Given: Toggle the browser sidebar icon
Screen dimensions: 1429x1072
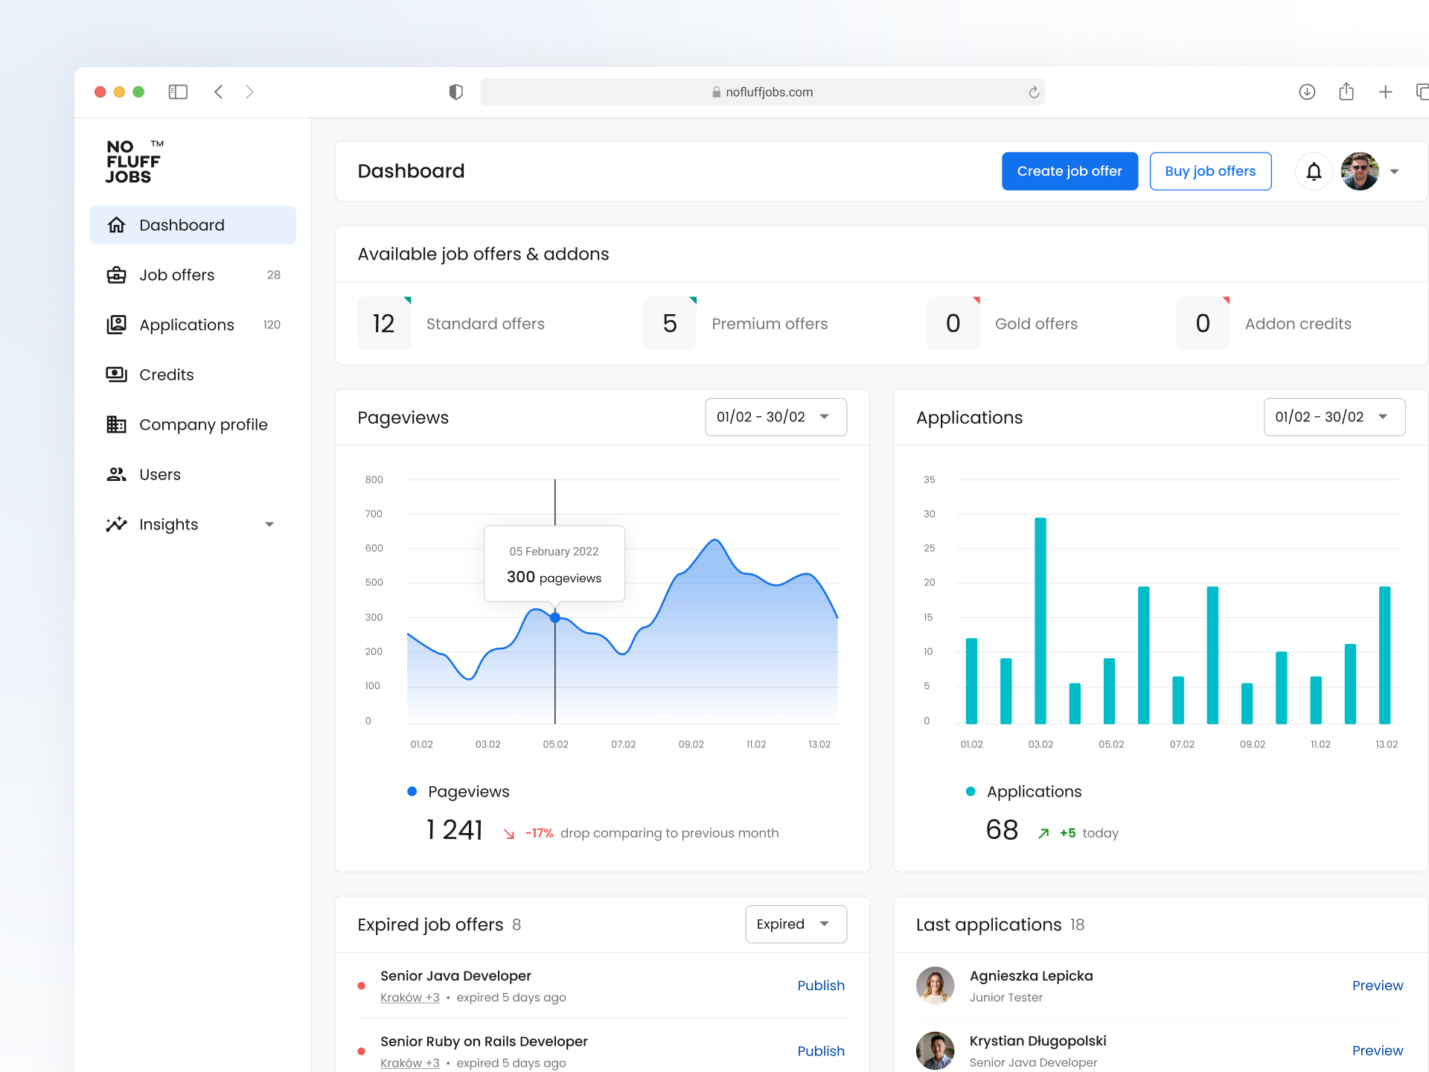Looking at the screenshot, I should click(178, 92).
